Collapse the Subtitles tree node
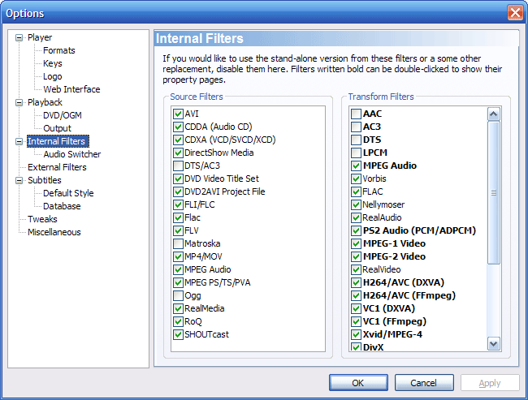This screenshot has width=528, height=400. click(20, 180)
